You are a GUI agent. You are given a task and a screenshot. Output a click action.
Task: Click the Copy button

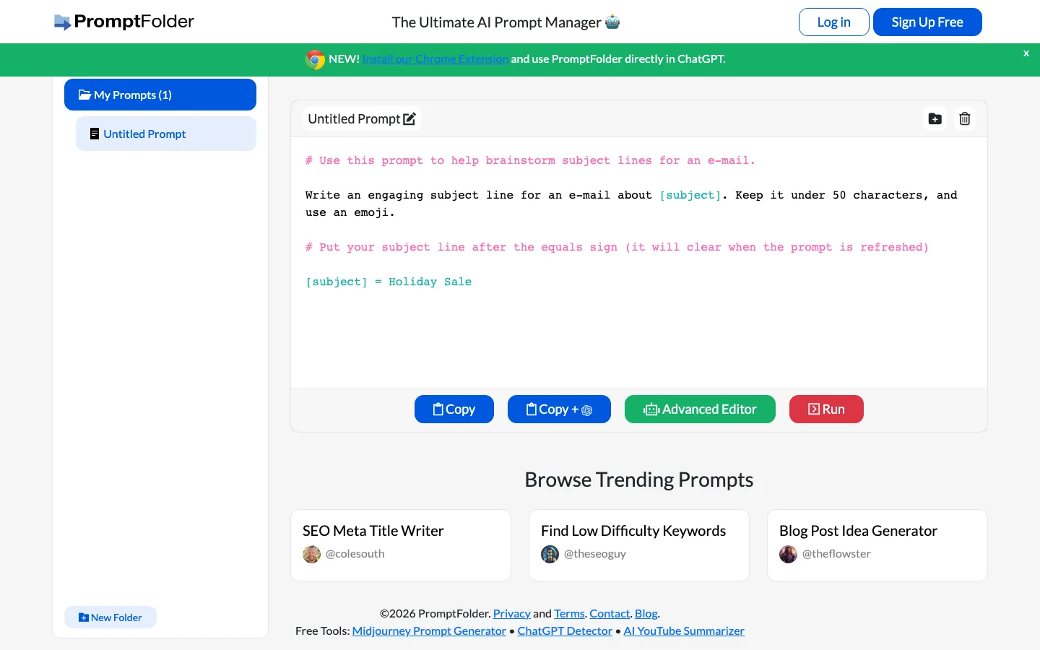coord(454,409)
